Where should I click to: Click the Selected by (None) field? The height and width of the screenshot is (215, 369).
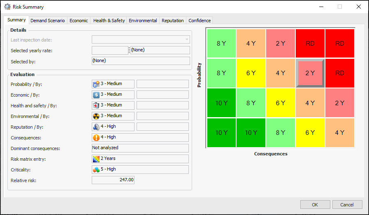click(141, 61)
